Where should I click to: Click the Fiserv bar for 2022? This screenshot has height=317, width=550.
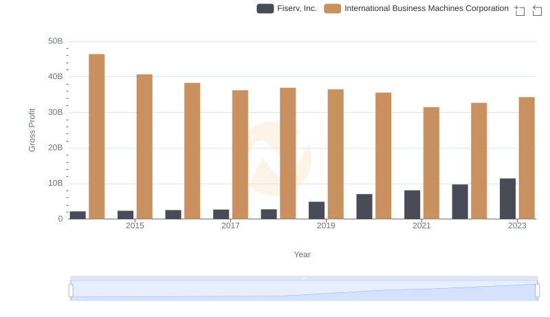pyautogui.click(x=460, y=201)
